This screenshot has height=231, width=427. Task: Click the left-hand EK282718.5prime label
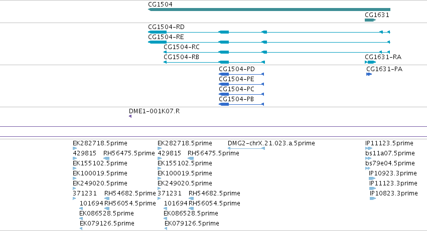(x=100, y=143)
